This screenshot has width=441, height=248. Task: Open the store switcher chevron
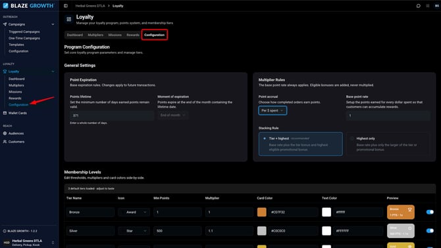click(53, 243)
